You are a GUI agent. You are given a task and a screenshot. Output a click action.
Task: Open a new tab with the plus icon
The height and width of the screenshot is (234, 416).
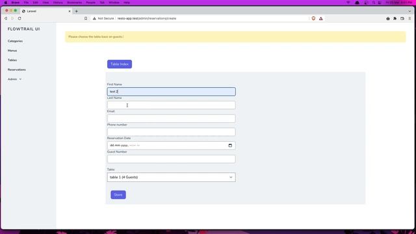(x=77, y=11)
